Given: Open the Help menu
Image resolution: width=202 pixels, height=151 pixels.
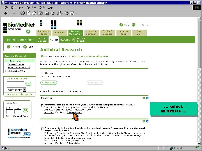Looking at the screenshot, I should 50,7.
